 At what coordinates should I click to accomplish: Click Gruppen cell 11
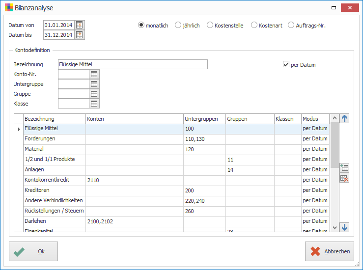coord(250,160)
